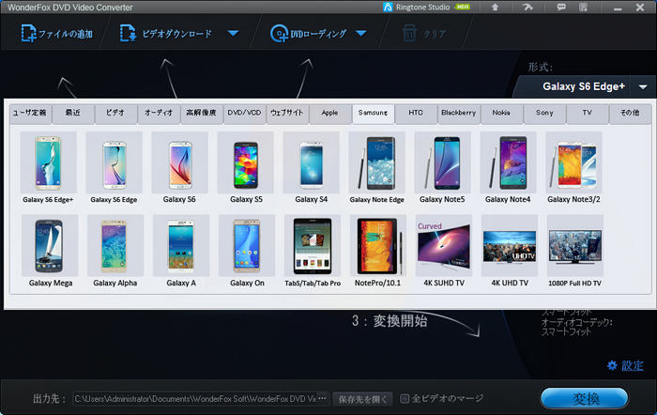Click the 保存先を開く button
The image size is (657, 415).
click(363, 399)
